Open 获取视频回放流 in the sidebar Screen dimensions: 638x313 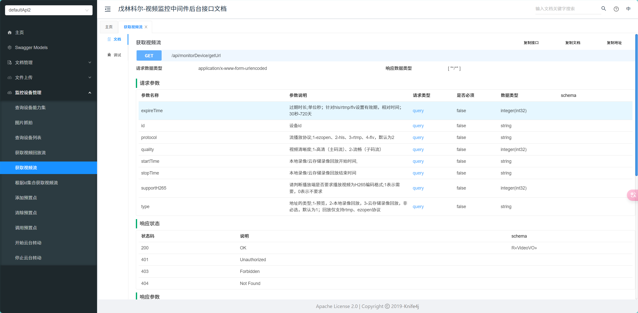coord(30,153)
